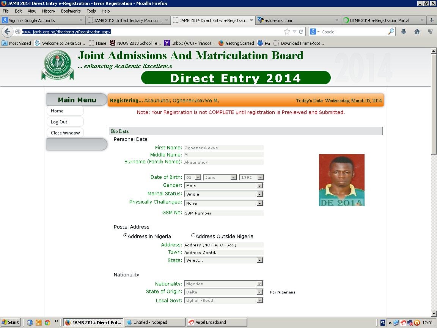Click the page scrollbar up arrow
Screen dimensions: 437x328
pyautogui.click(x=434, y=51)
